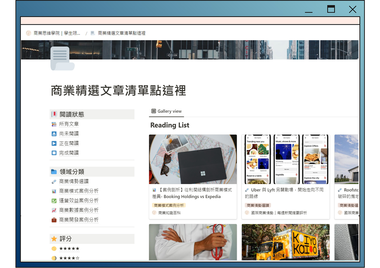Open the Booking Holdings vs Expedia card thumbnail
The image size is (380, 268).
click(193, 159)
